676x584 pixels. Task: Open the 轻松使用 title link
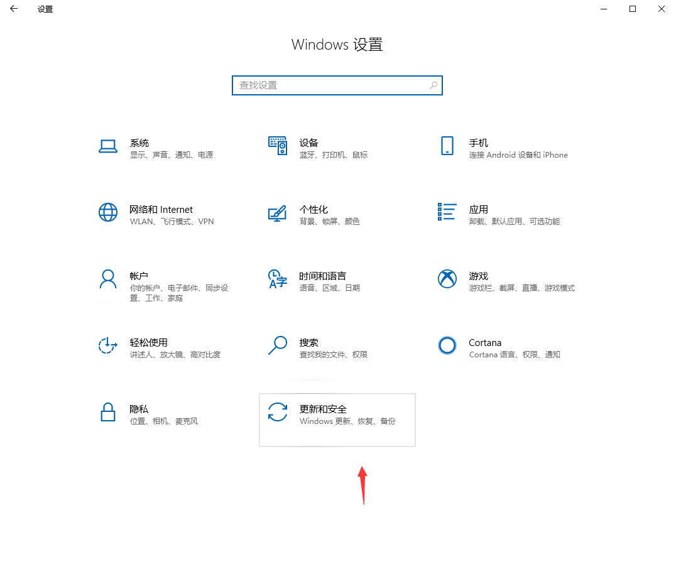(x=149, y=343)
